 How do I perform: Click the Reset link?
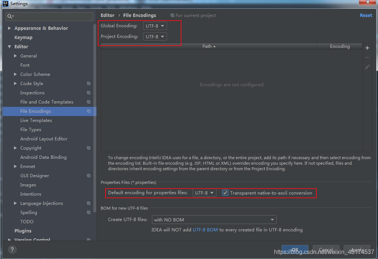(x=366, y=15)
